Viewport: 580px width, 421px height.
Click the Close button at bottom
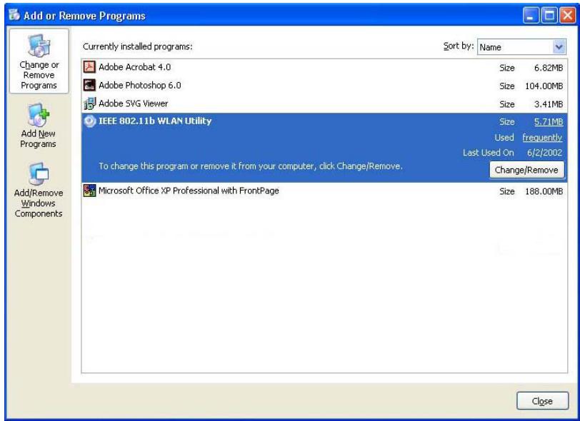[x=542, y=401]
